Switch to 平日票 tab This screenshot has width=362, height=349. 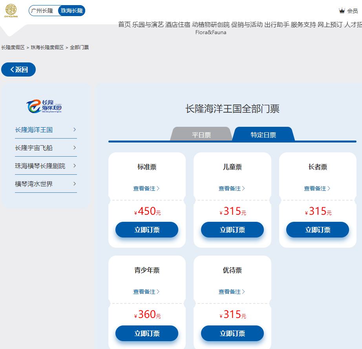tap(201, 134)
